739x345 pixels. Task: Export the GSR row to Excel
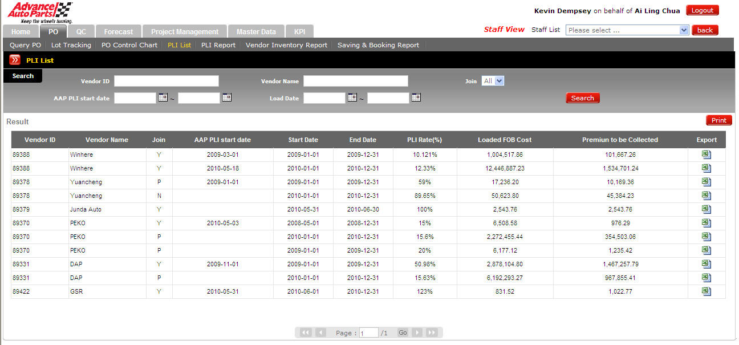[706, 291]
